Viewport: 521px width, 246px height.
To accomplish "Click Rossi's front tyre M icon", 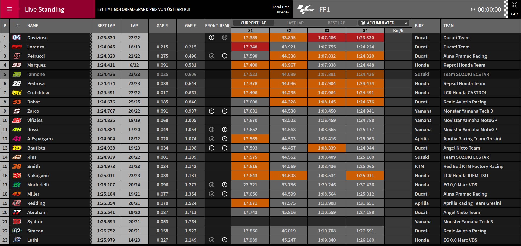I will pyautogui.click(x=212, y=130).
